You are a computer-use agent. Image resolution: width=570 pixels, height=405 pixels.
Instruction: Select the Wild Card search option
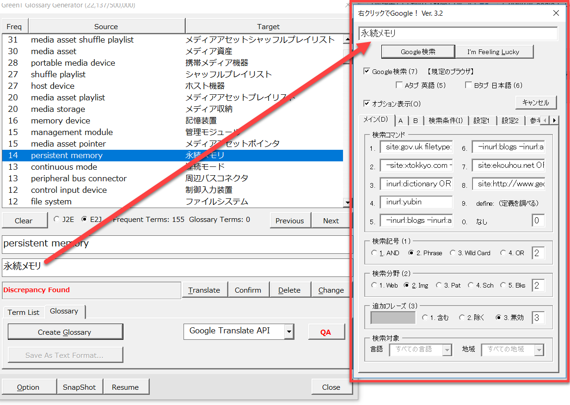coord(453,253)
